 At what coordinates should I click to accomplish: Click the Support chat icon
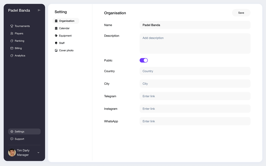(x=12, y=139)
